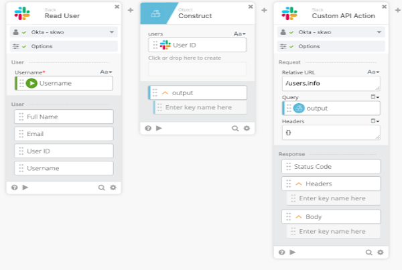The width and height of the screenshot is (402, 270).
Task: Click the search icon on Construct card
Action: click(235, 128)
